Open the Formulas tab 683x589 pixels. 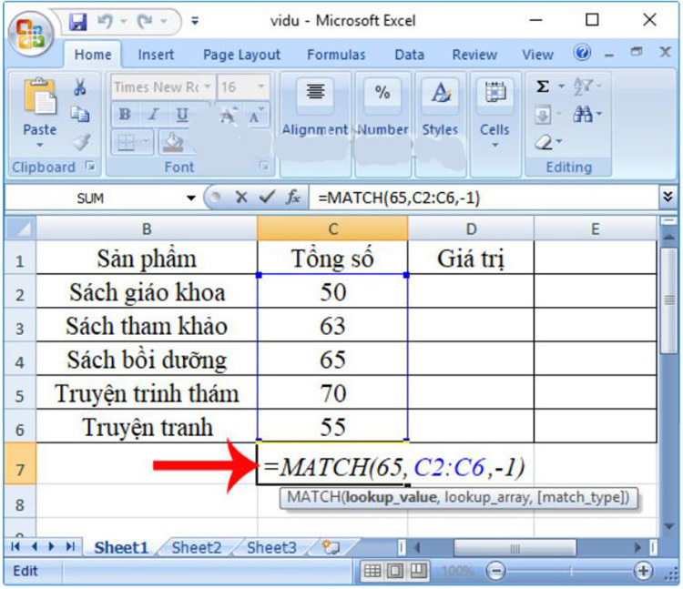click(336, 55)
